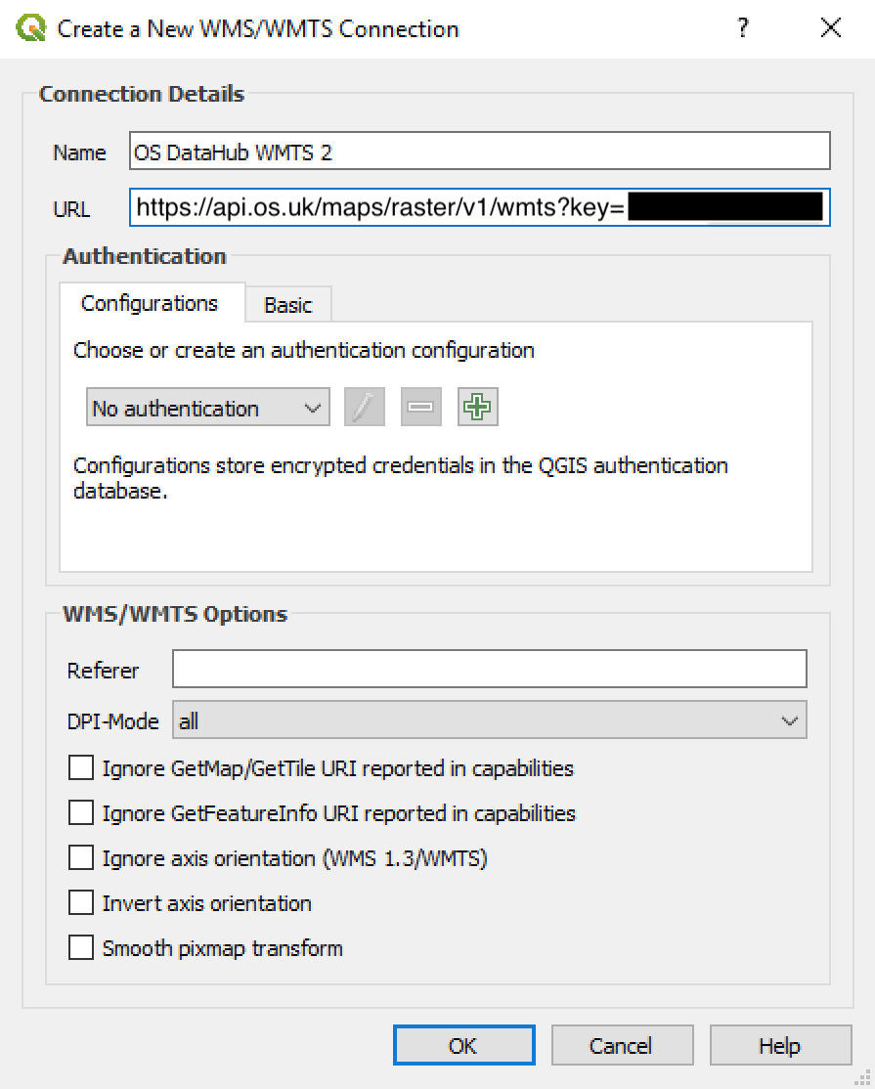Viewport: 875px width, 1089px height.
Task: Click the Name field showing OS DataHub WMTS 2
Action: (x=479, y=151)
